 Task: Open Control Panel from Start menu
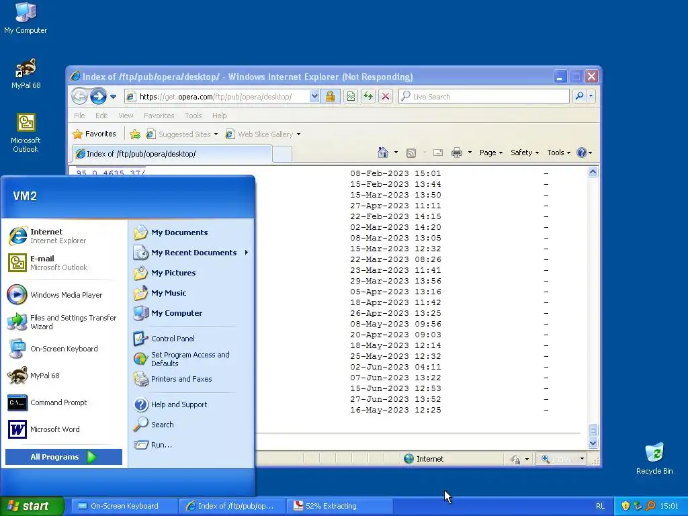pyautogui.click(x=191, y=339)
